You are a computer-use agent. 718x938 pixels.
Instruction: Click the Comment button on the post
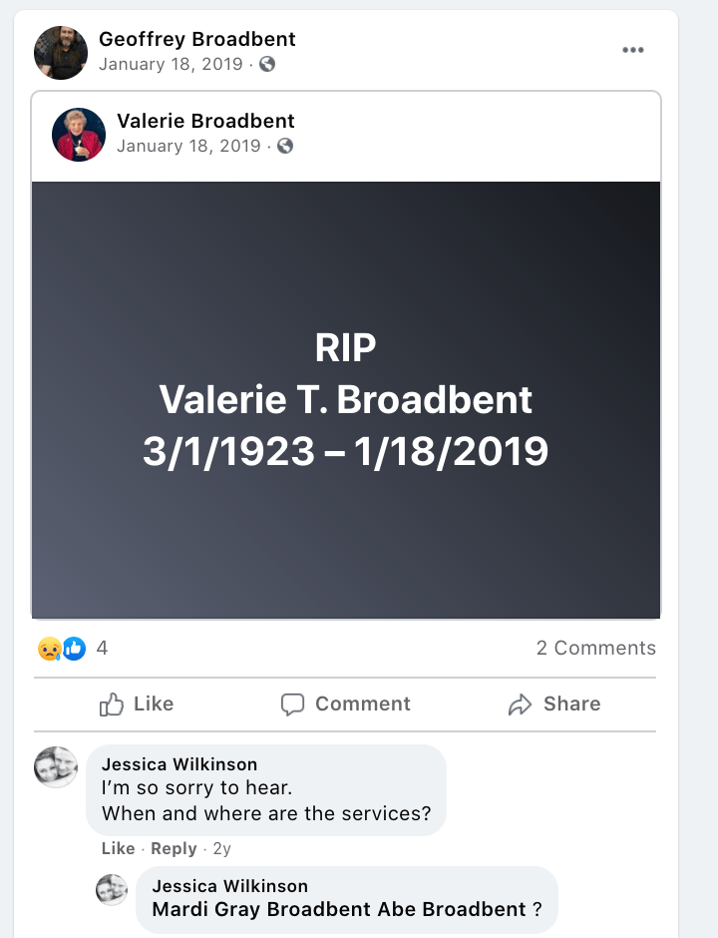[346, 704]
